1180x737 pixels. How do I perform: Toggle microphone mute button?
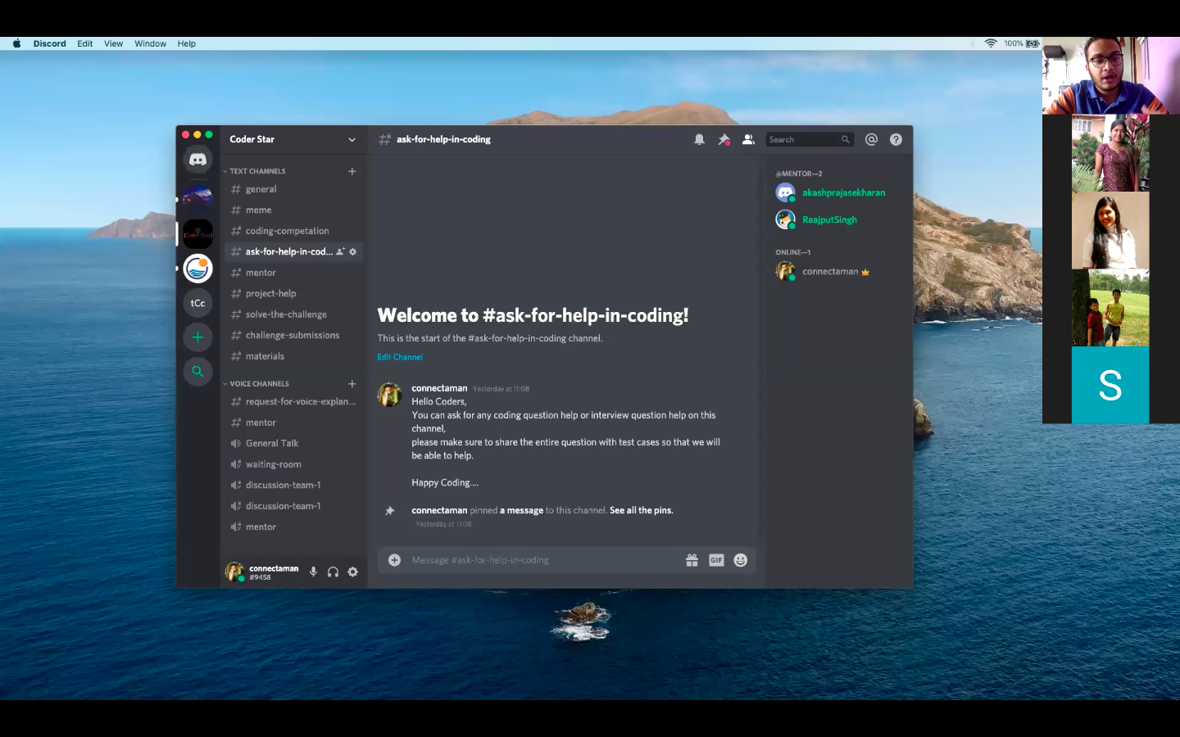313,572
